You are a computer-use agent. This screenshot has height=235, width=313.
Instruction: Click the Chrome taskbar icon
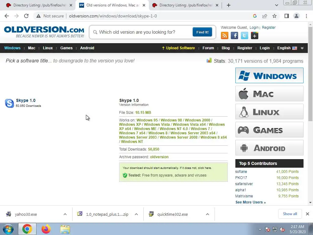click(x=27, y=229)
